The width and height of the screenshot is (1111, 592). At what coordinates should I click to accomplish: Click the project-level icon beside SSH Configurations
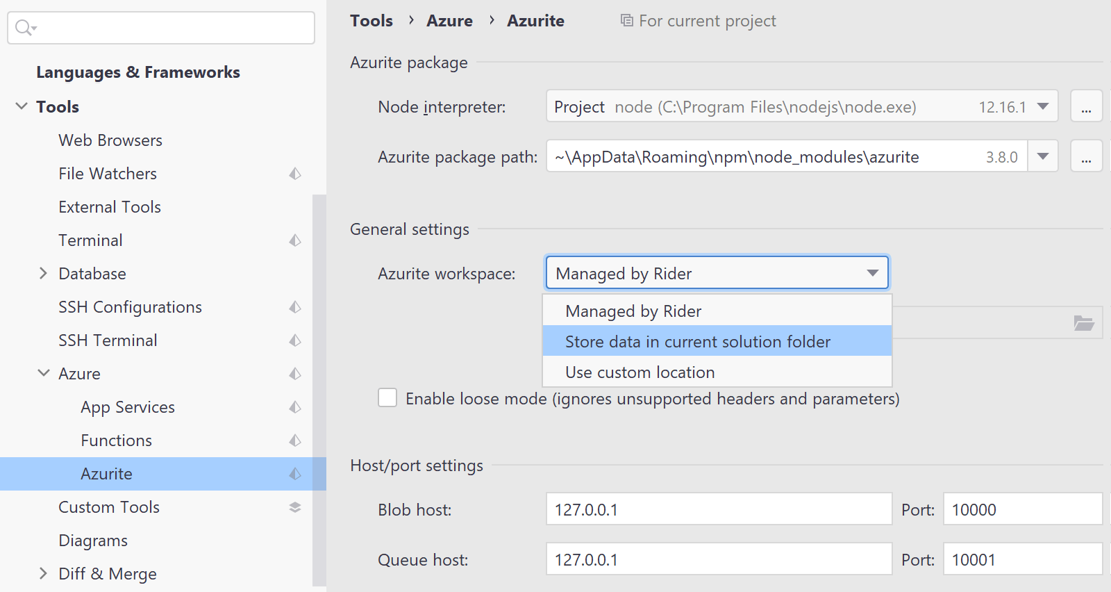295,307
